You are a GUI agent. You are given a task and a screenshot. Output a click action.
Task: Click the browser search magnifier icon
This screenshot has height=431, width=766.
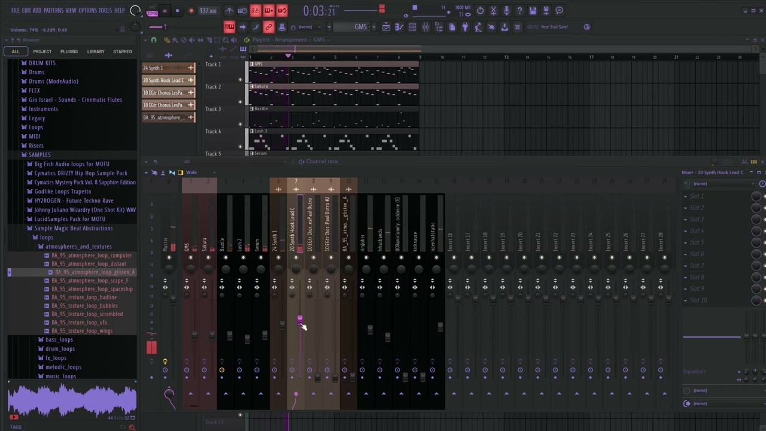click(132, 427)
